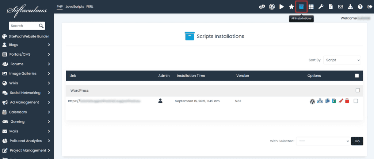Open the question mark help icon
374x159 pixels.
click(x=360, y=7)
